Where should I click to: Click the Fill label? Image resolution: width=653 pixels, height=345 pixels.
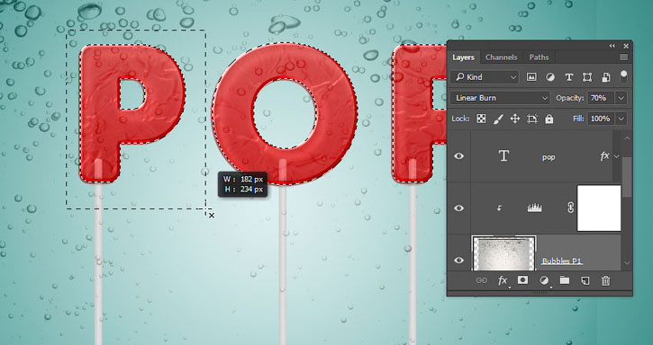click(x=578, y=119)
